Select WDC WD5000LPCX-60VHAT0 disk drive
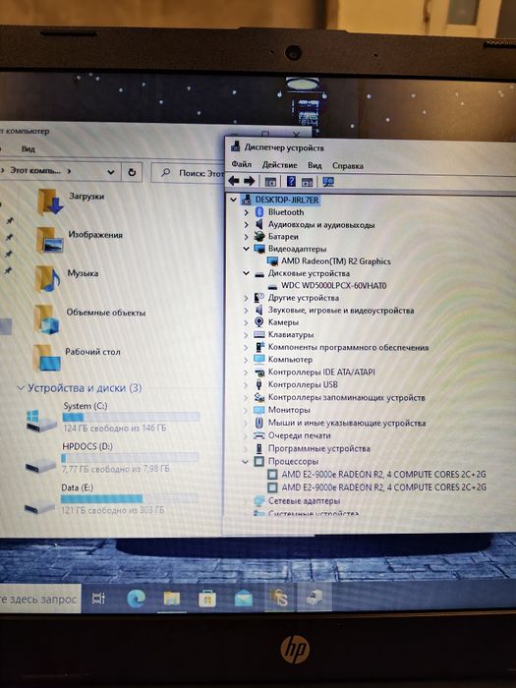This screenshot has width=516, height=688. tap(333, 286)
